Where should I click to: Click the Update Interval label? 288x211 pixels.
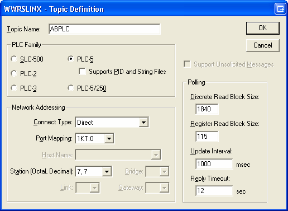(212, 151)
